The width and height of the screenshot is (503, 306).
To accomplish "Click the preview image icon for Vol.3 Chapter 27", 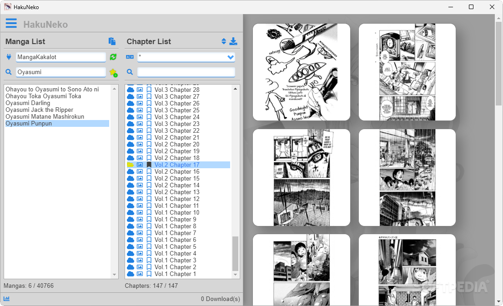I will click(140, 96).
